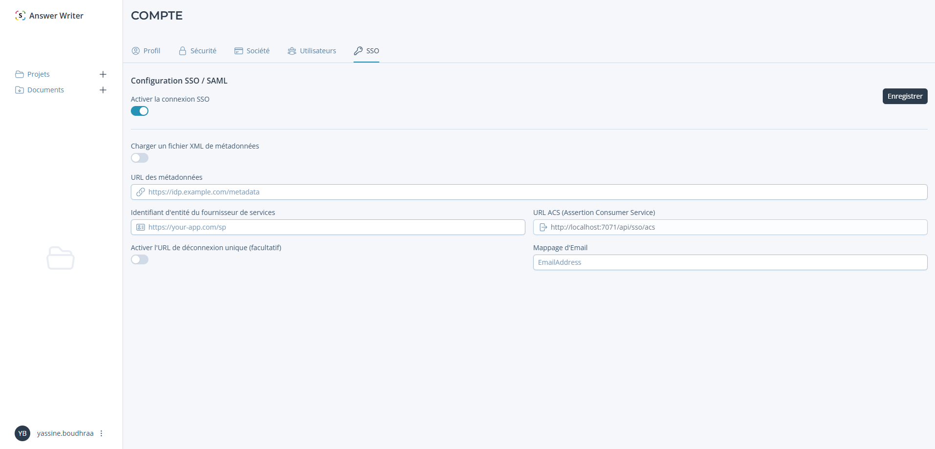Focus the URL ACS input field
Image resolution: width=935 pixels, height=449 pixels.
pos(730,227)
